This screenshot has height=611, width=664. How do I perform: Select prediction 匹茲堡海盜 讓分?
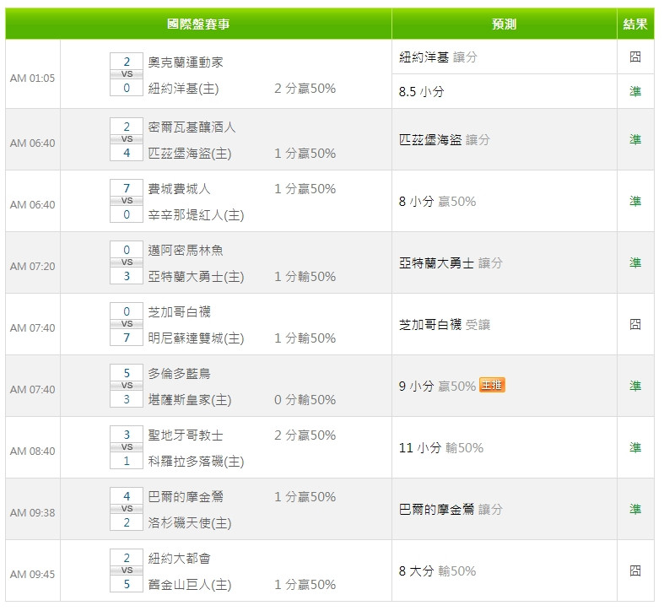click(445, 139)
